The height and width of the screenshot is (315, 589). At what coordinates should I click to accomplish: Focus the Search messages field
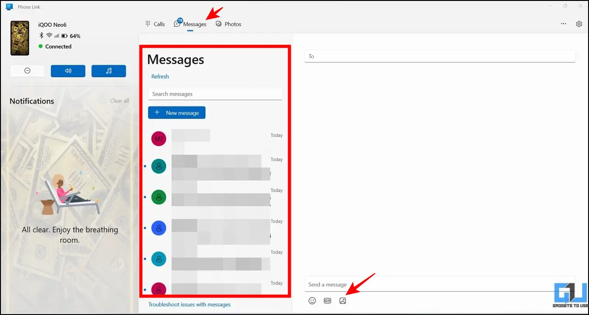(215, 94)
